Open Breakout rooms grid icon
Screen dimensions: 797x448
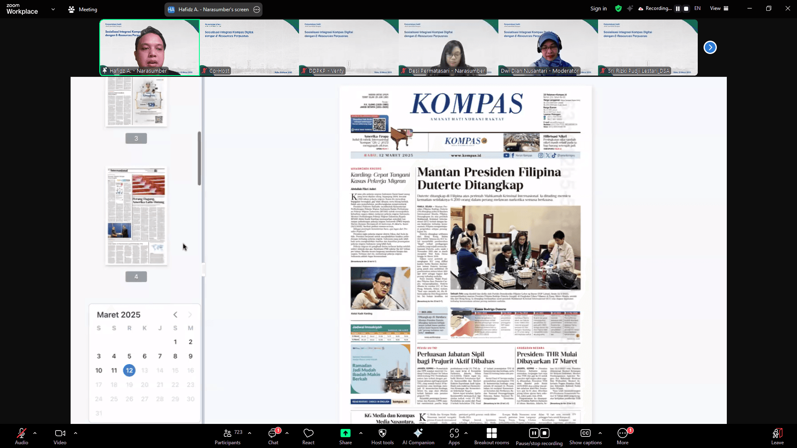click(x=492, y=436)
